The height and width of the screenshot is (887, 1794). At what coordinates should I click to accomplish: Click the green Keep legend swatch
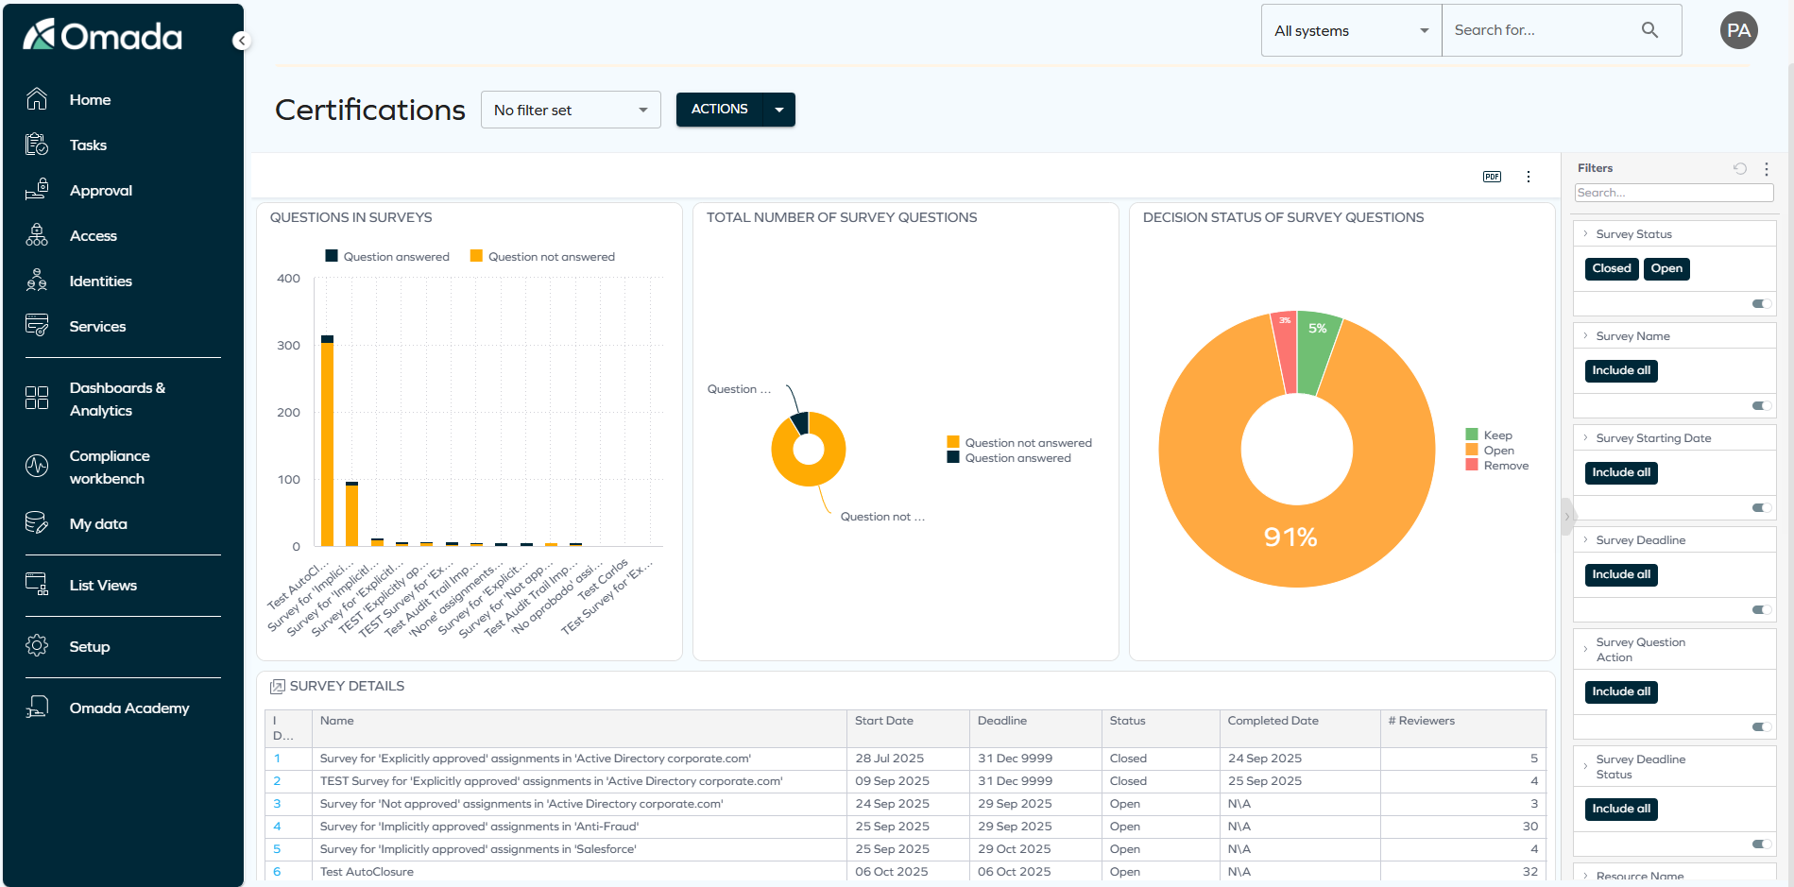coord(1471,435)
